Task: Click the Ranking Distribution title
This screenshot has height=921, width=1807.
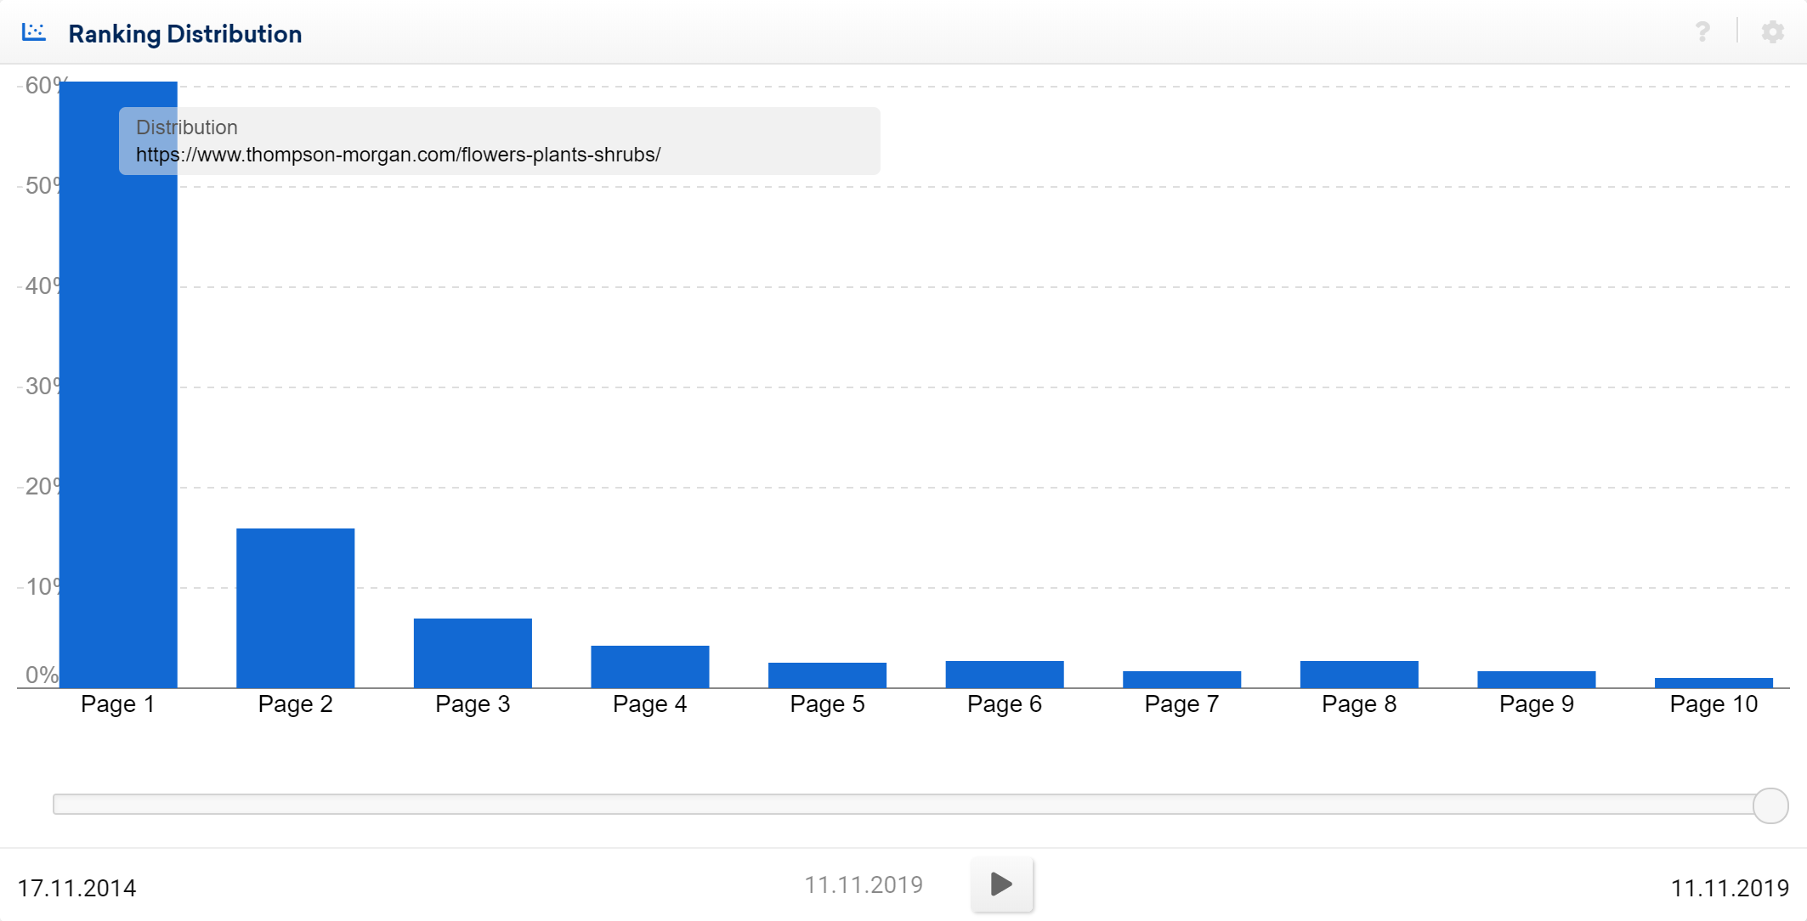Action: coord(185,34)
